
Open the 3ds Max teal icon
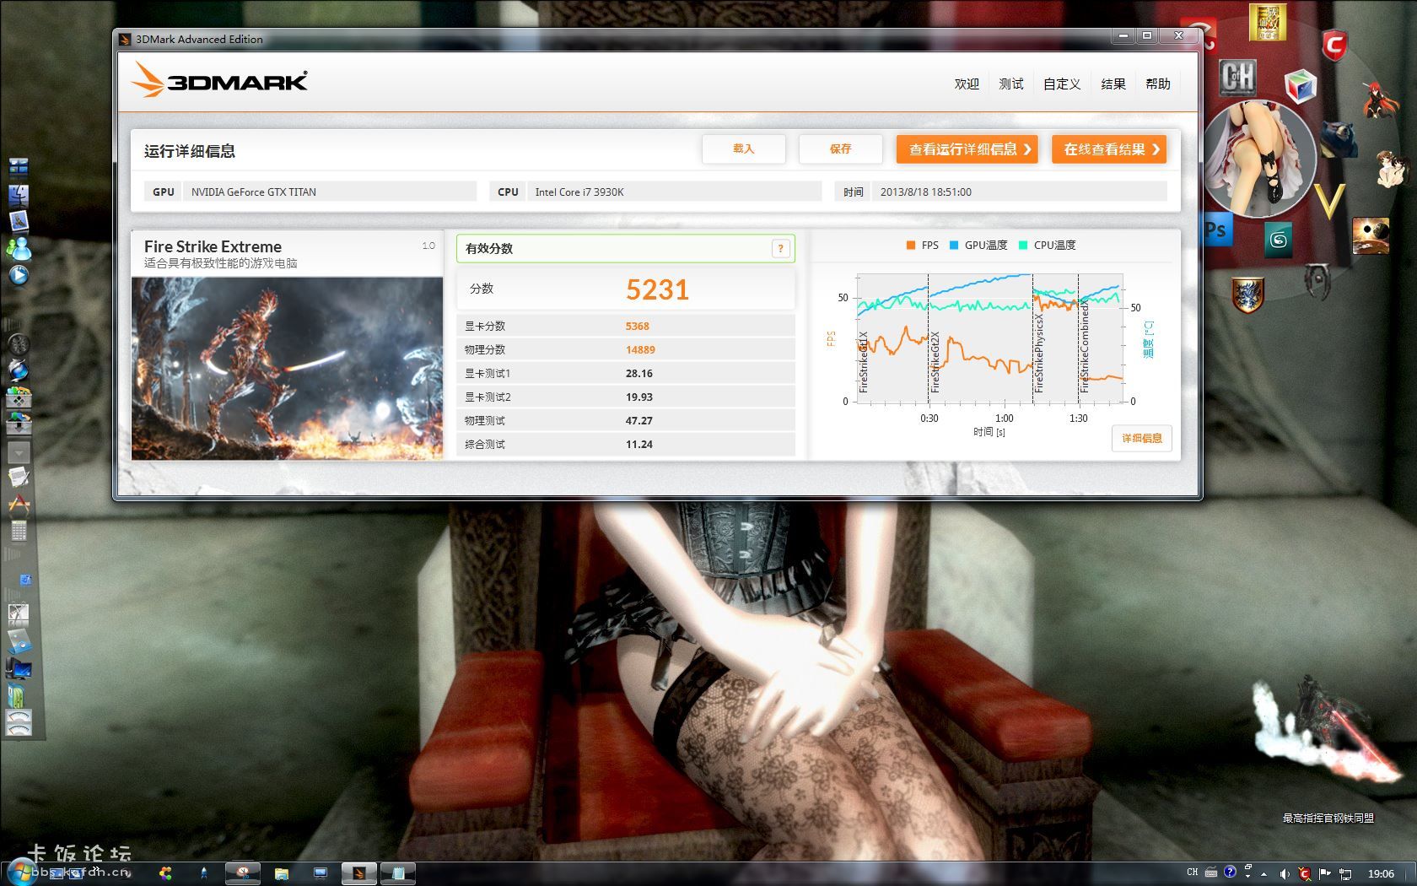pos(1279,240)
